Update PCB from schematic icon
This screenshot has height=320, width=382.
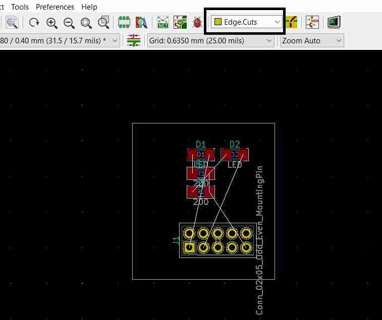tap(180, 22)
